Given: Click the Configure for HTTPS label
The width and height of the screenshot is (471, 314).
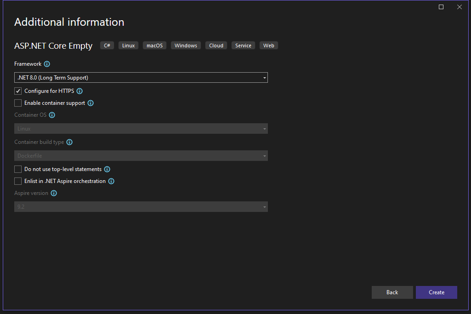Looking at the screenshot, I should tap(49, 91).
